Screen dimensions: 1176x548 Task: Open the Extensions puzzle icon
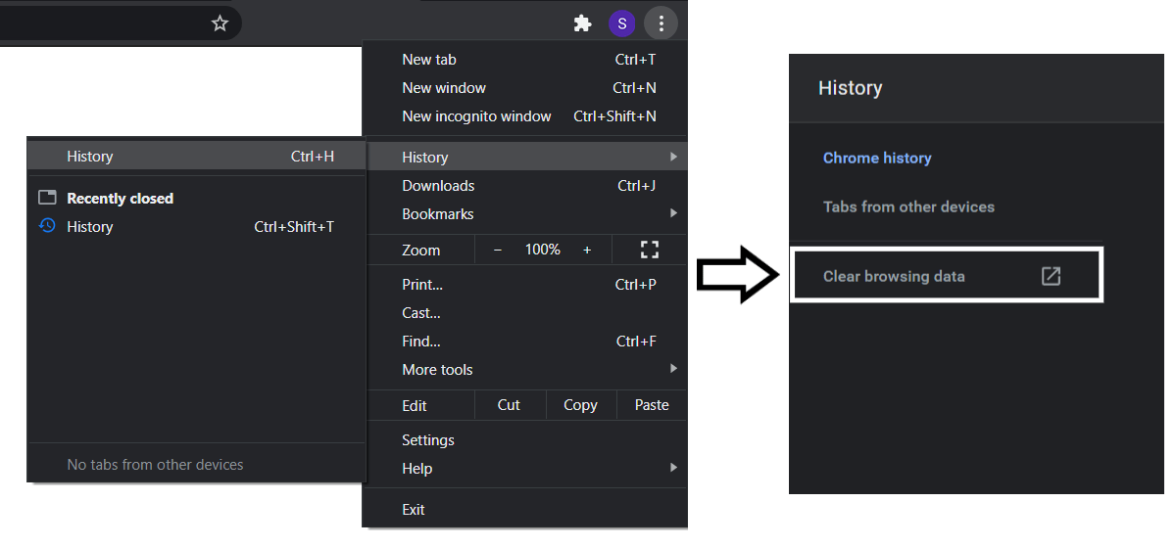[583, 23]
